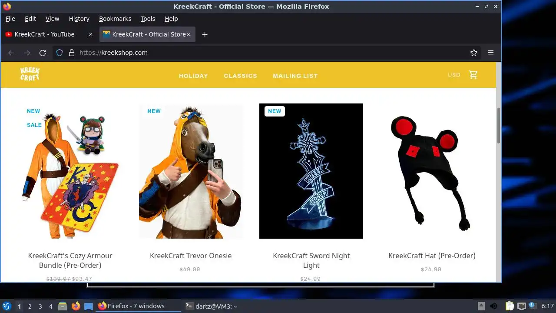This screenshot has height=313, width=556.
Task: Navigate to HOLIDAY collection
Action: [x=193, y=76]
